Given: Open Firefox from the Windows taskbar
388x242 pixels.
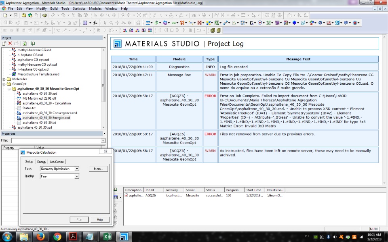Looking at the screenshot, I should click(x=40, y=237).
